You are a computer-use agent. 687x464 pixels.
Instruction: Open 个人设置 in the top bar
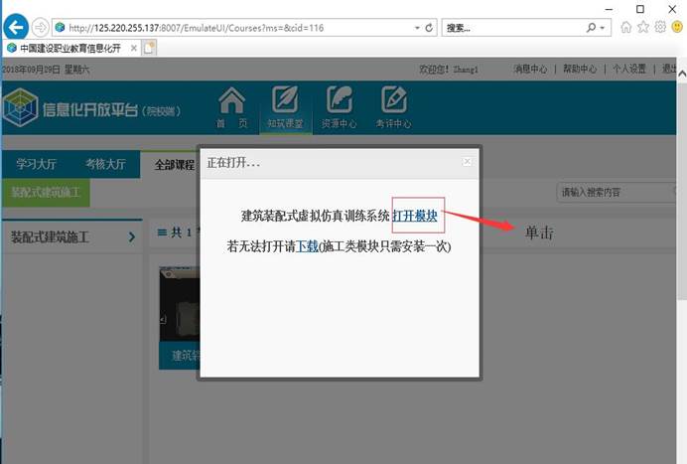click(x=628, y=69)
